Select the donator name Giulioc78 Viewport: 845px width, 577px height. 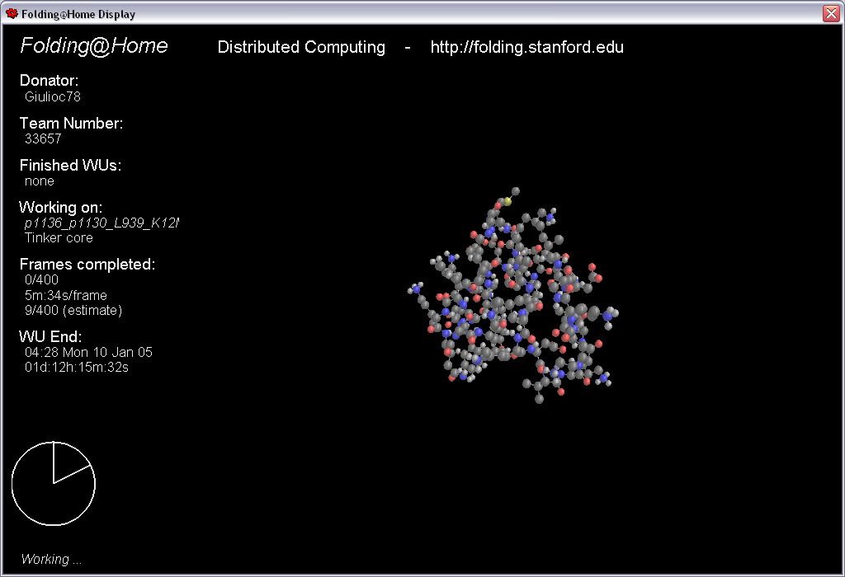(x=53, y=97)
